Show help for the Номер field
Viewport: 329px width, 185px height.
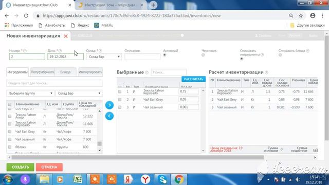[x=25, y=51]
